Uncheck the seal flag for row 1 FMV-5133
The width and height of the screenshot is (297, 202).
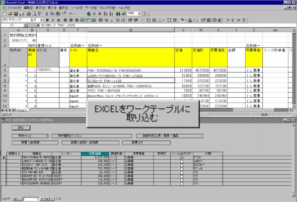[x=182, y=158]
